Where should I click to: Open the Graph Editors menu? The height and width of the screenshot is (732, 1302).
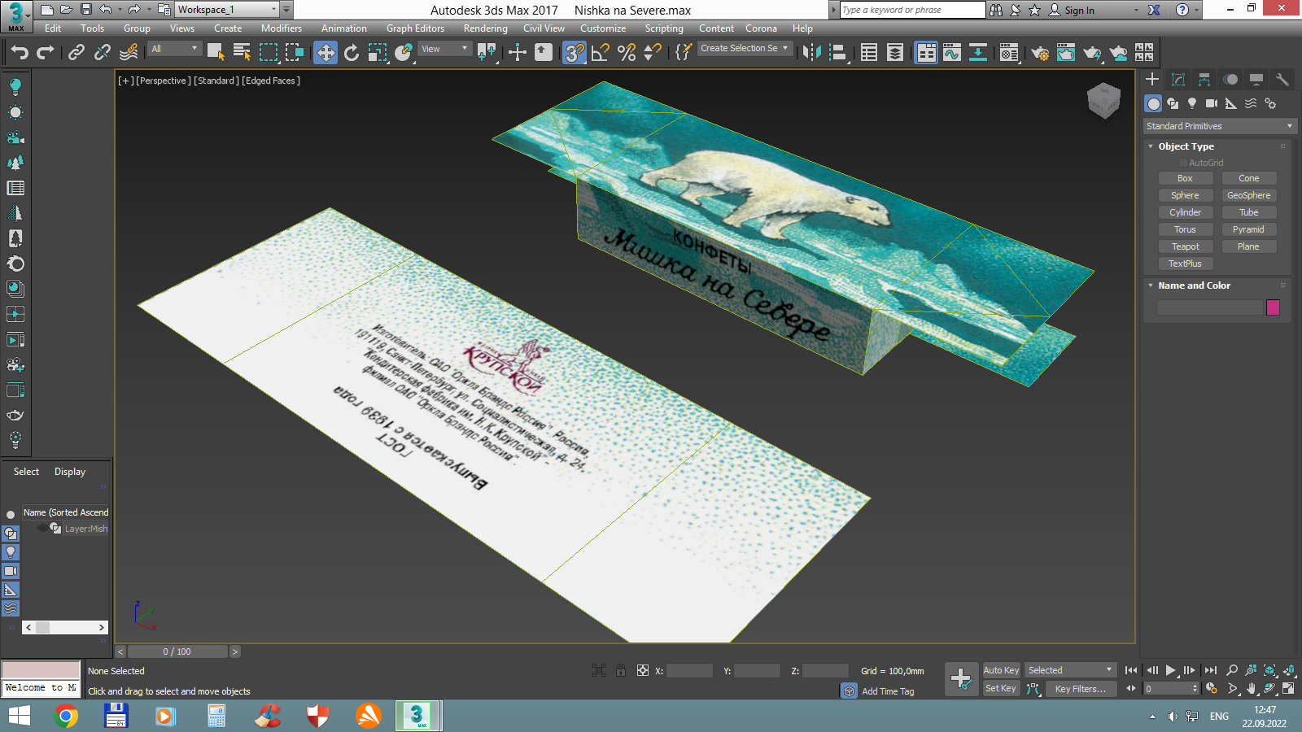click(x=415, y=28)
